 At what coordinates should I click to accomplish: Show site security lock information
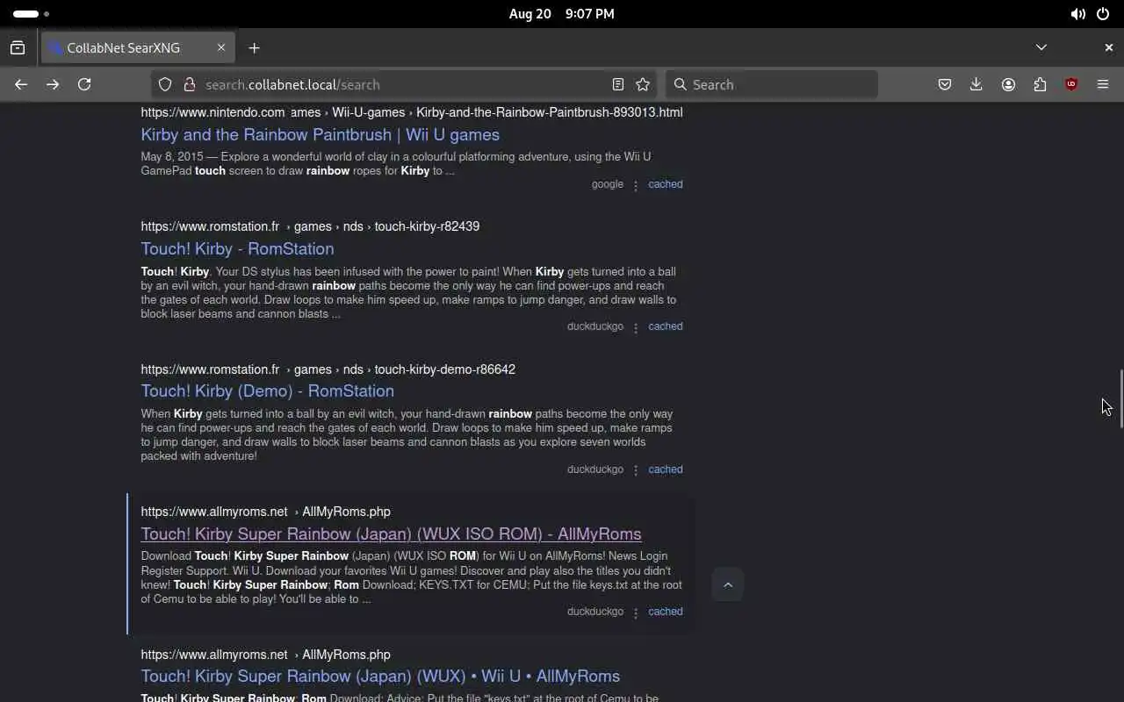(189, 84)
